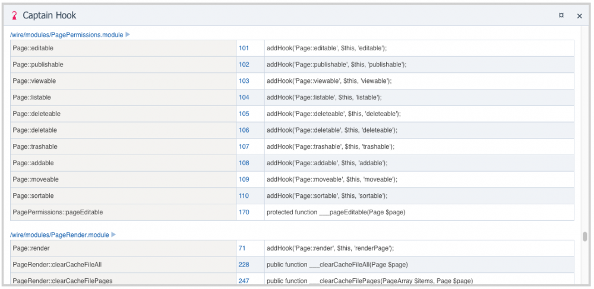Image resolution: width=594 pixels, height=289 pixels.
Task: Click the Captain Hook logo icon
Action: (14, 15)
